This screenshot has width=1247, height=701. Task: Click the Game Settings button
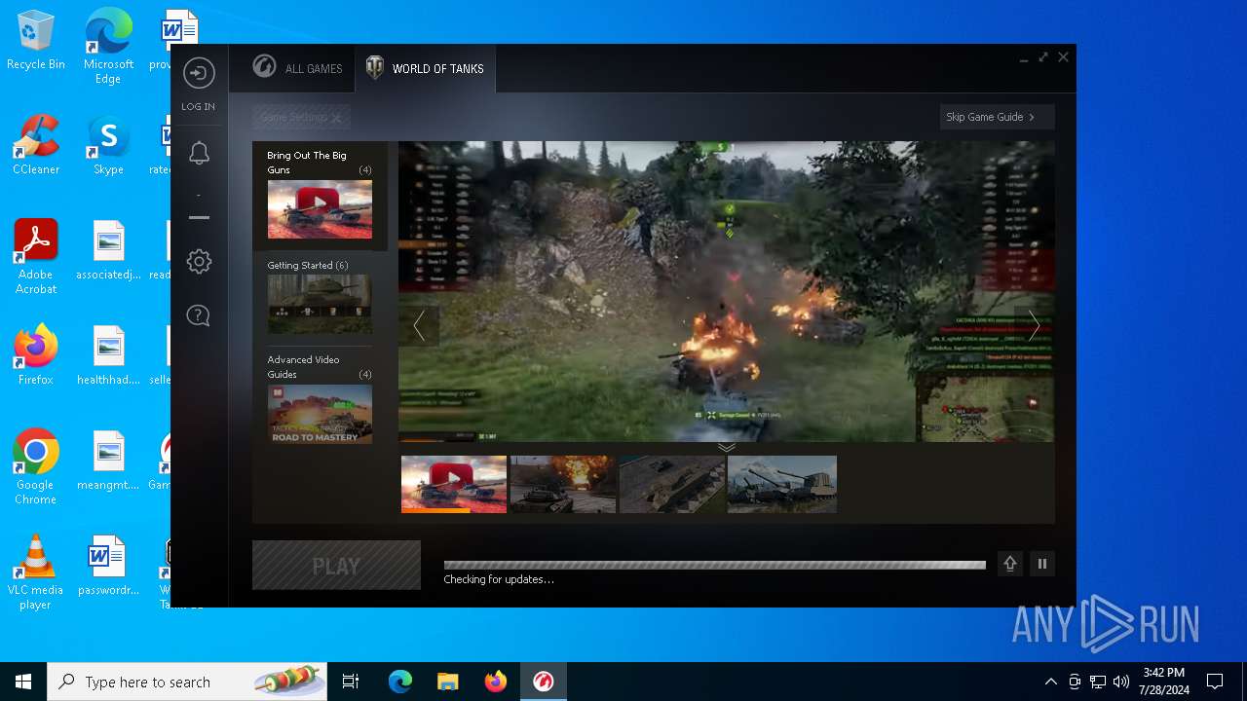[x=301, y=117]
